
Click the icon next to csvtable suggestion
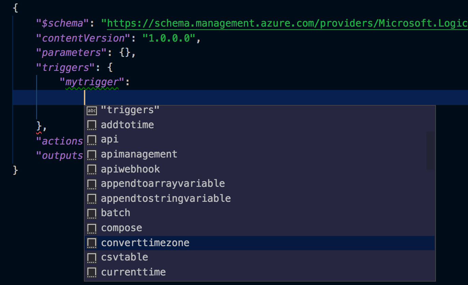[91, 258]
